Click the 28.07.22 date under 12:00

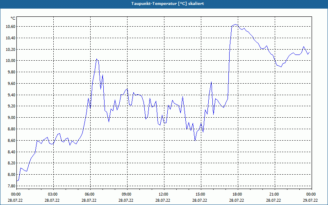tap(163, 200)
